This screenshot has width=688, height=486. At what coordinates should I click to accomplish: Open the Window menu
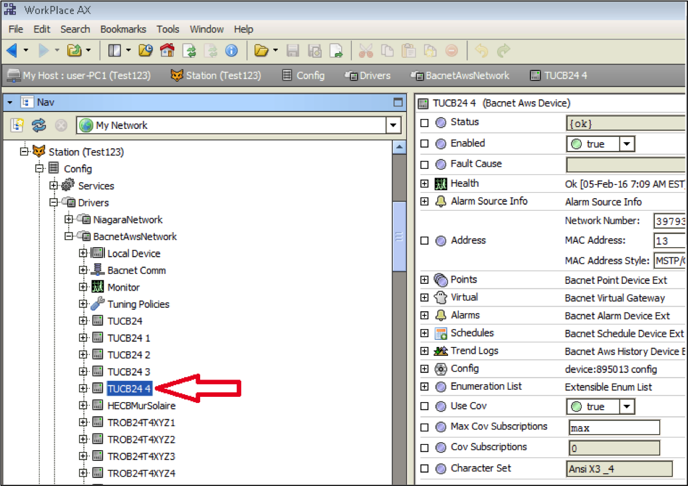click(207, 29)
